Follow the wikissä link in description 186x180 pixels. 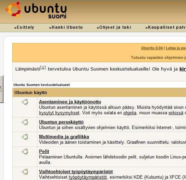coord(176,113)
